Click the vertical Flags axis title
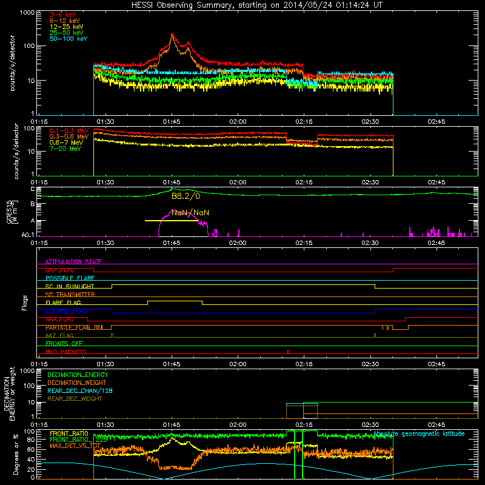This screenshot has height=485, width=485. point(25,303)
